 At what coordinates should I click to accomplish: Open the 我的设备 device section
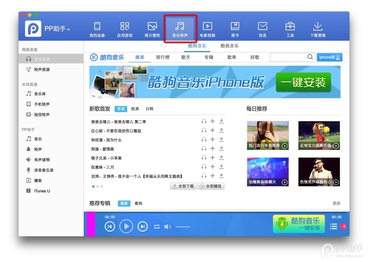click(x=97, y=29)
